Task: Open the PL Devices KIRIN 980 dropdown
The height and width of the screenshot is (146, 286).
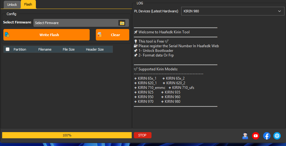Action: click(x=232, y=11)
